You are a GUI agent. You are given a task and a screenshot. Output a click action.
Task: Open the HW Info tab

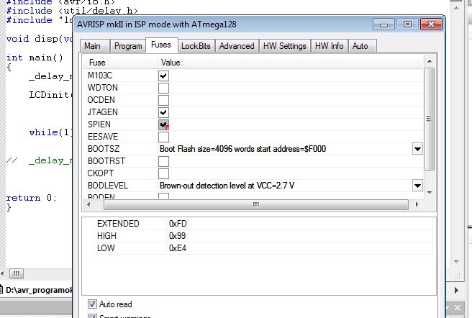pos(330,46)
